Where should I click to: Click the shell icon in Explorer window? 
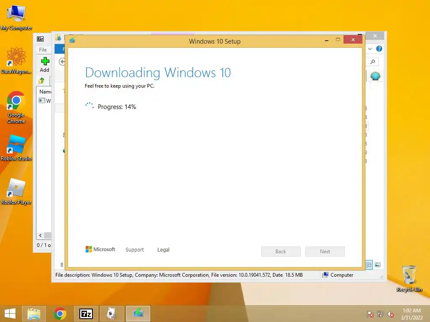[x=375, y=76]
